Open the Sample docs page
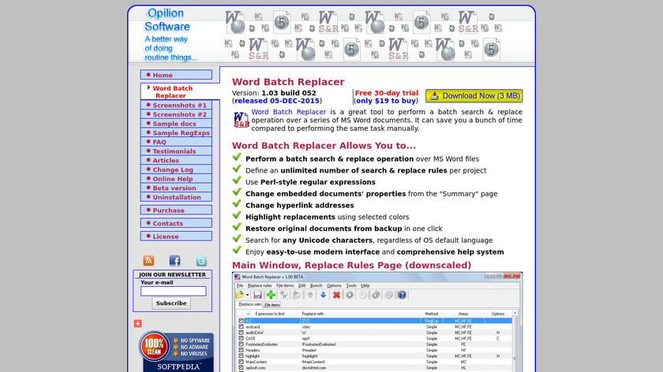 click(x=176, y=124)
